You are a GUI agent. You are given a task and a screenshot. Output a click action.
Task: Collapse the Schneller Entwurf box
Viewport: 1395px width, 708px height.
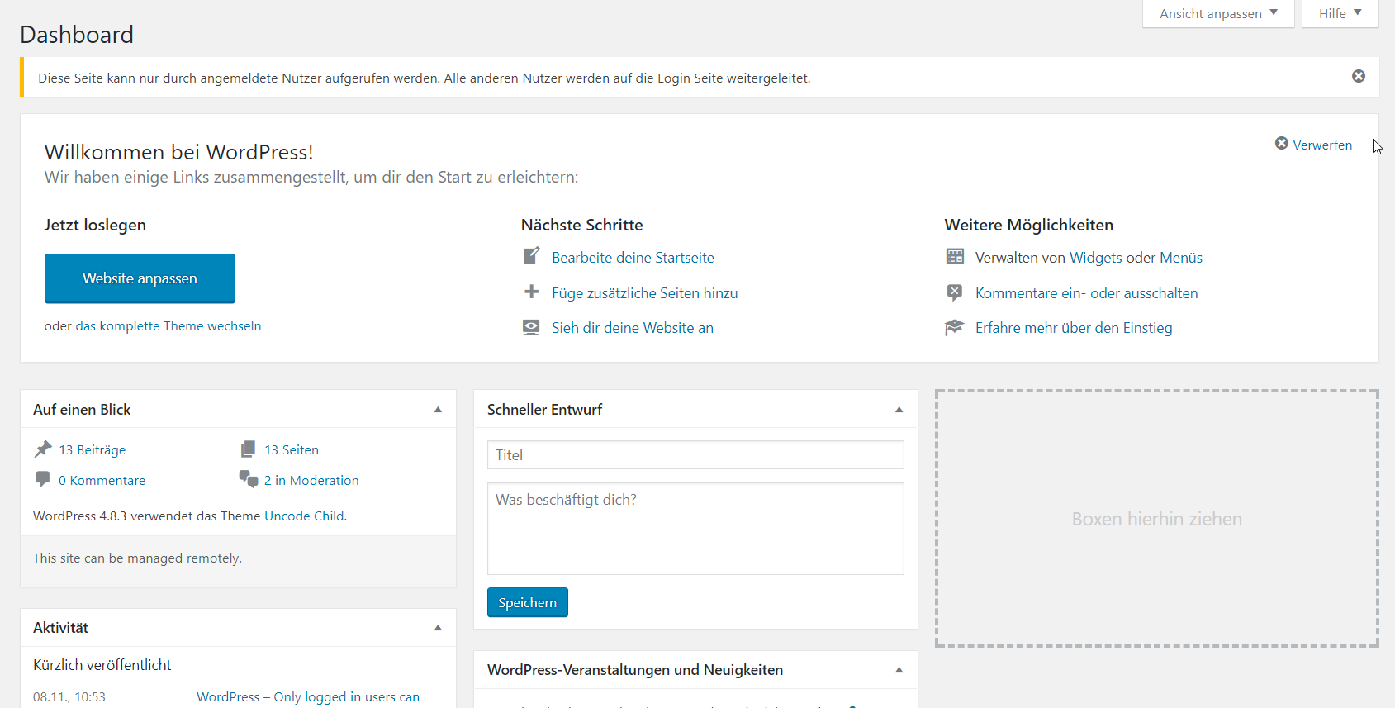pos(899,410)
